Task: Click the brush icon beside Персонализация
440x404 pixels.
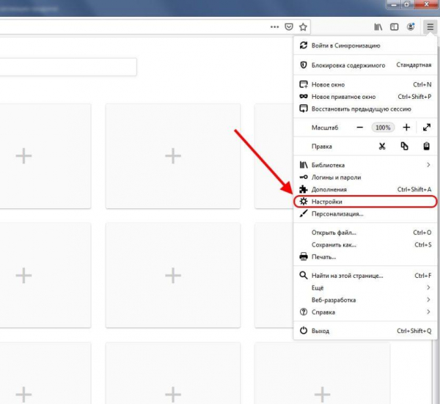Action: [304, 213]
